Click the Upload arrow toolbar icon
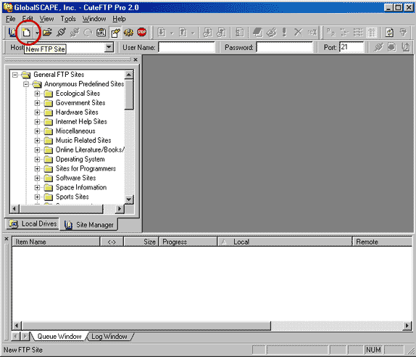Image resolution: width=416 pixels, height=357 pixels. click(x=183, y=33)
